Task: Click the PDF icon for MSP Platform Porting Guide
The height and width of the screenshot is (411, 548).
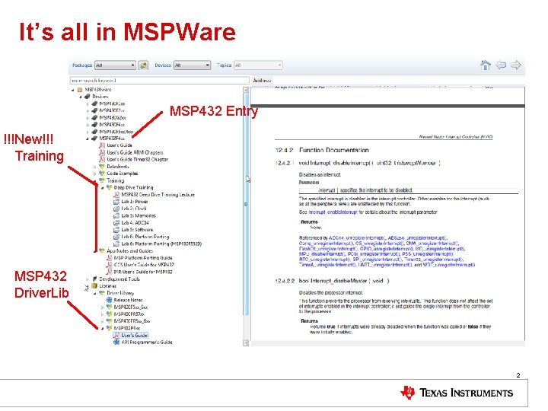Action: tap(109, 257)
